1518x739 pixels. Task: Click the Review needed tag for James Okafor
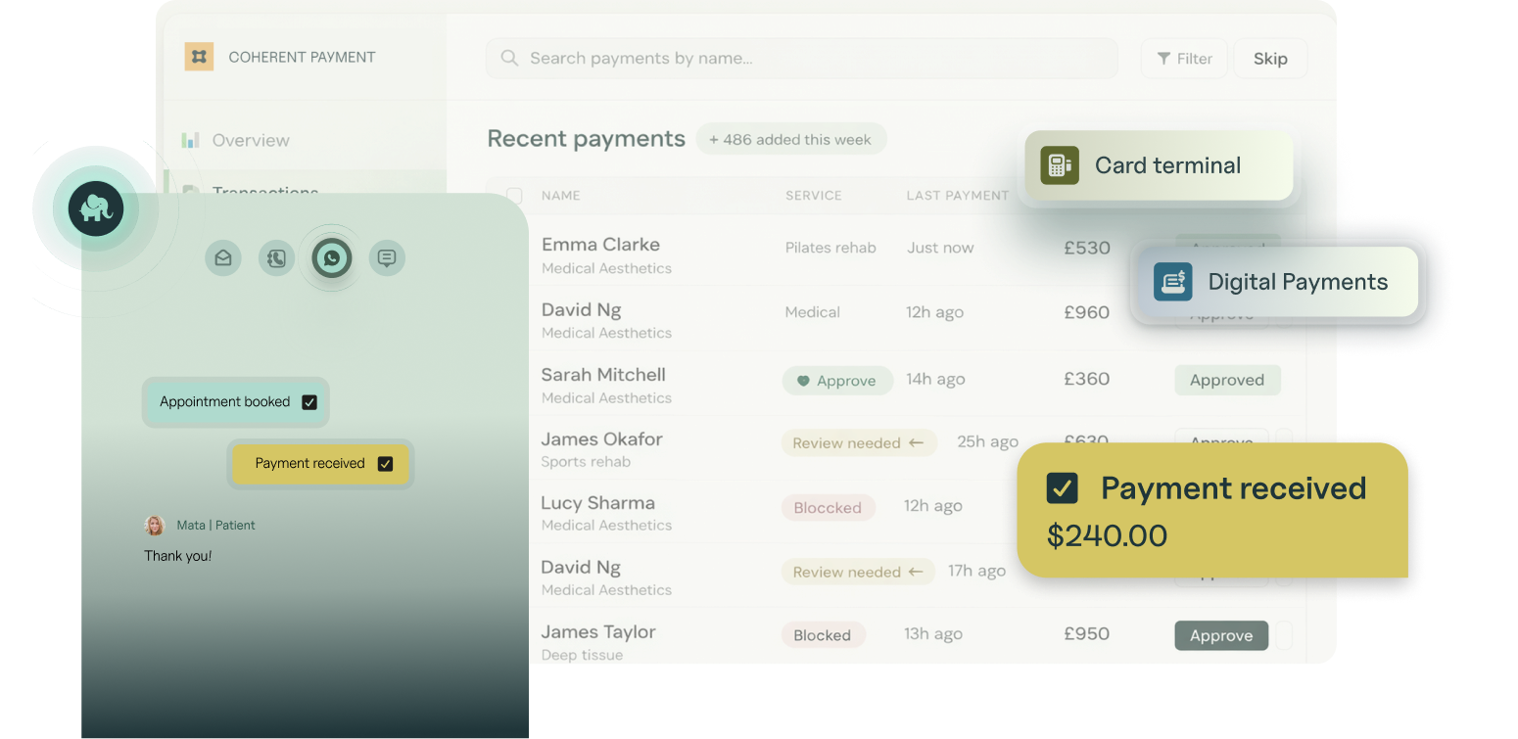pos(859,443)
